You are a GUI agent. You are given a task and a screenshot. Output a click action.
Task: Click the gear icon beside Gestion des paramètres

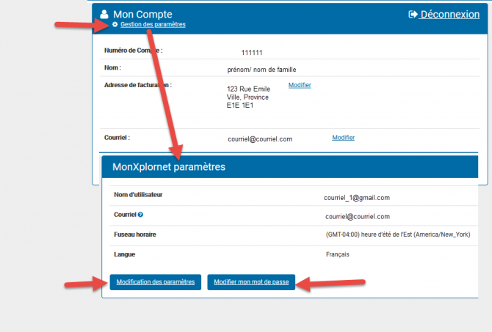115,24
